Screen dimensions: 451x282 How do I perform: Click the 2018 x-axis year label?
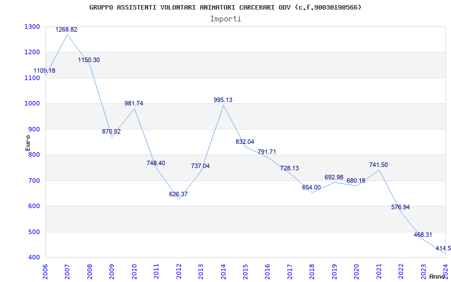click(312, 271)
